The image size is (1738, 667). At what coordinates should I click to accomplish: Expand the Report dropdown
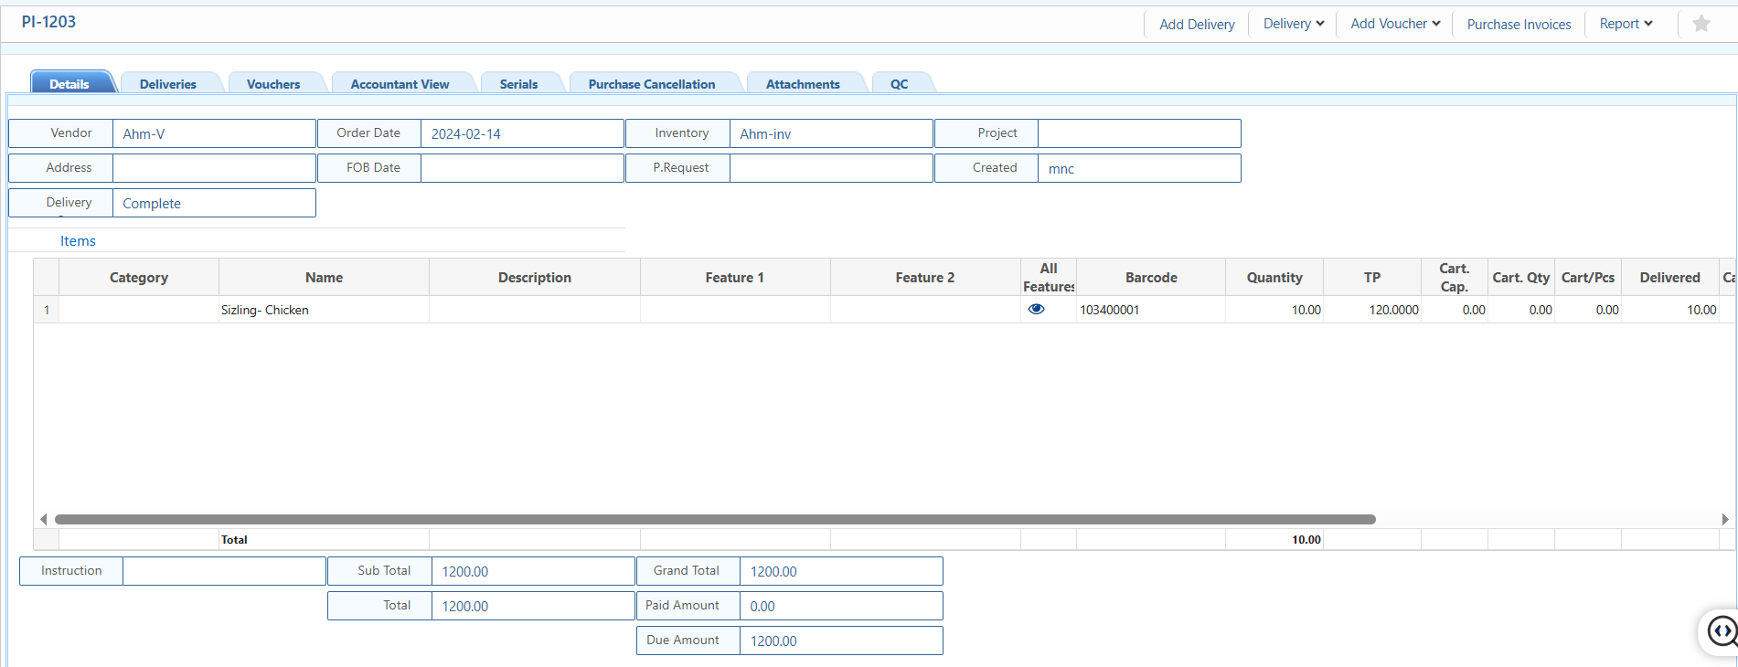point(1626,24)
